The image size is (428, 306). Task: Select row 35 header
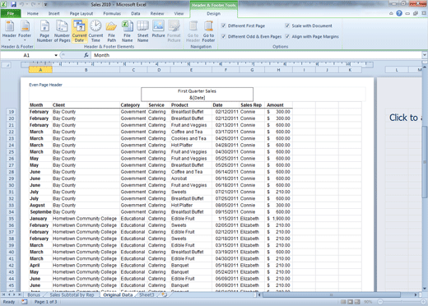(12, 219)
